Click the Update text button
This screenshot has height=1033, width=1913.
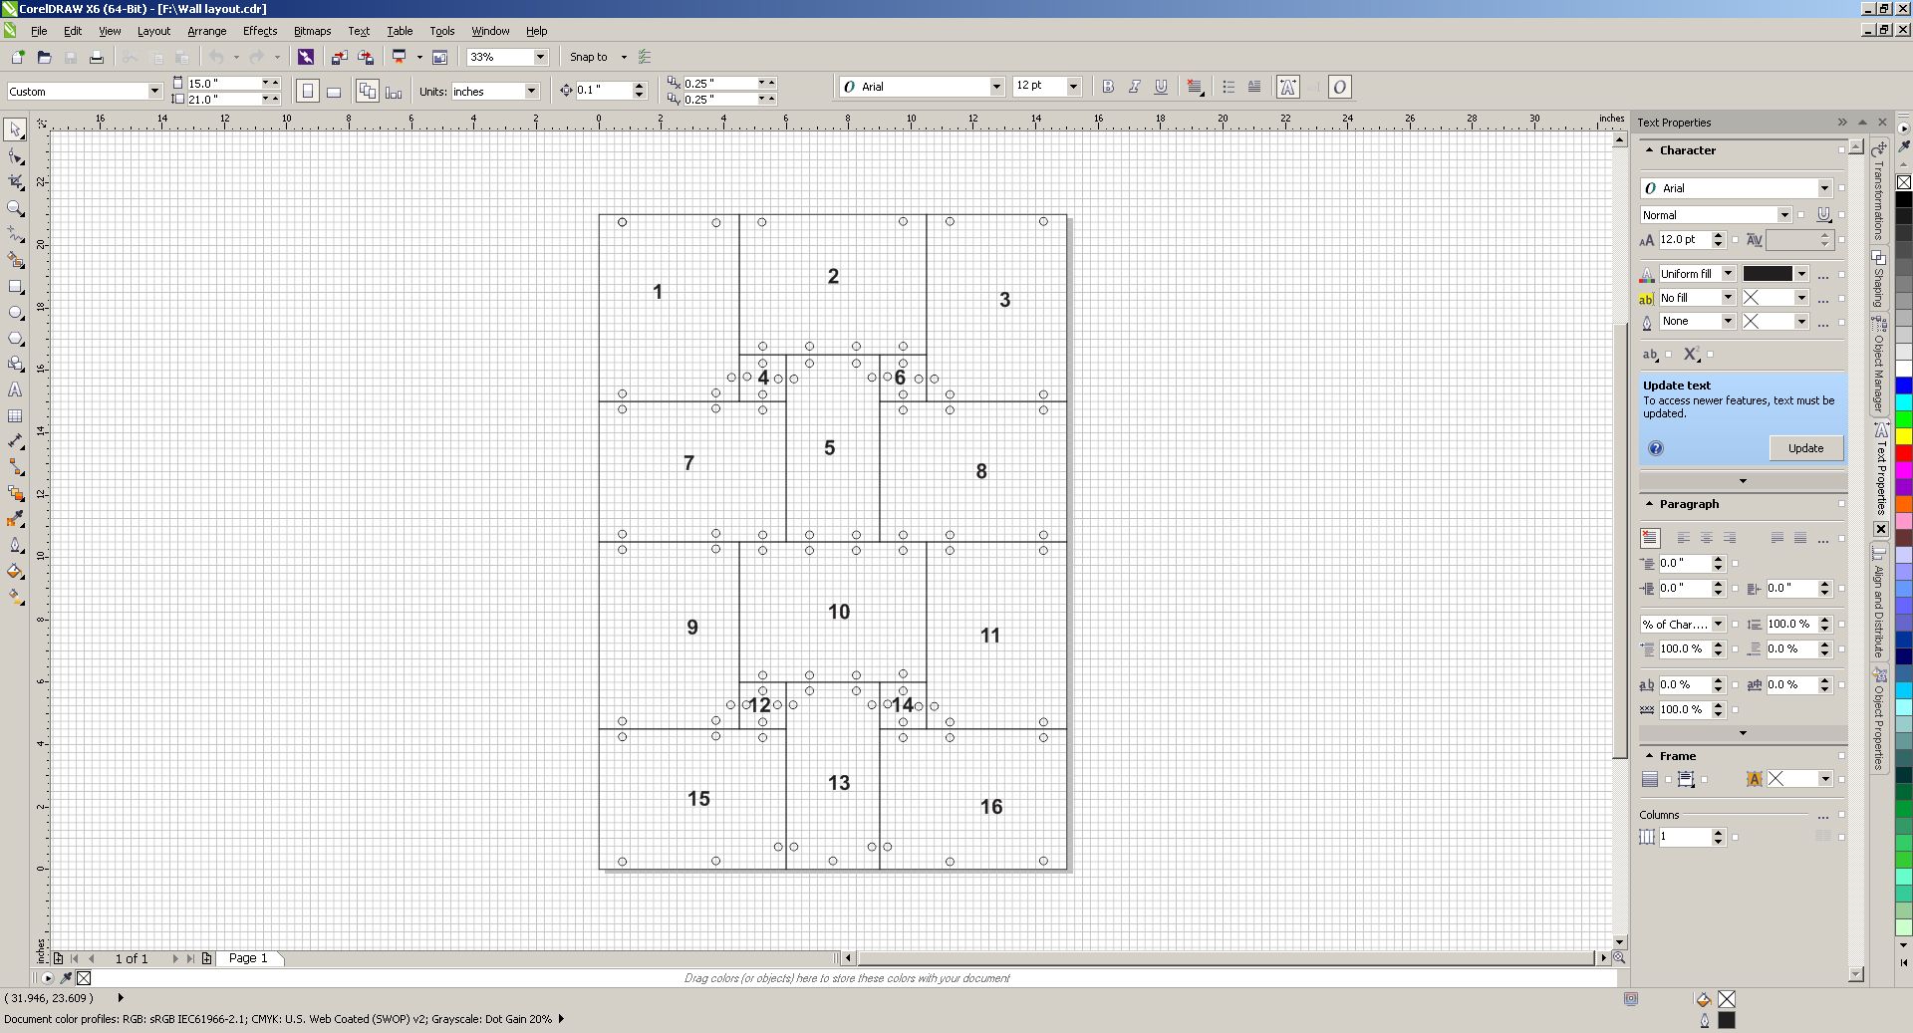point(1805,448)
